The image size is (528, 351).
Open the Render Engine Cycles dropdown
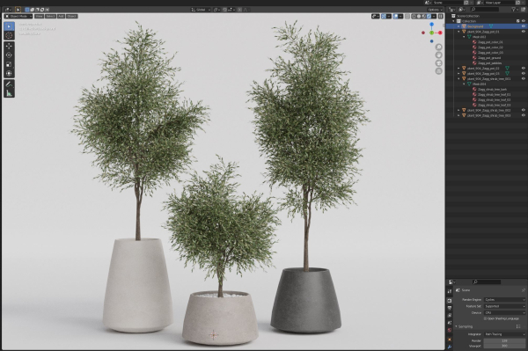click(504, 299)
